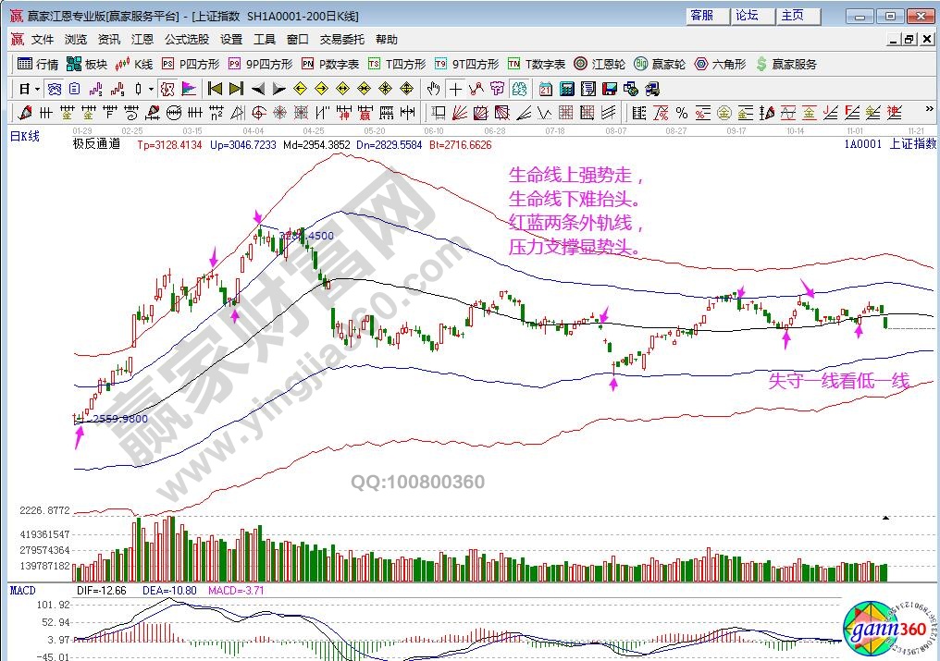Click the save floppy disk icon
The height and width of the screenshot is (661, 940).
pos(609,89)
